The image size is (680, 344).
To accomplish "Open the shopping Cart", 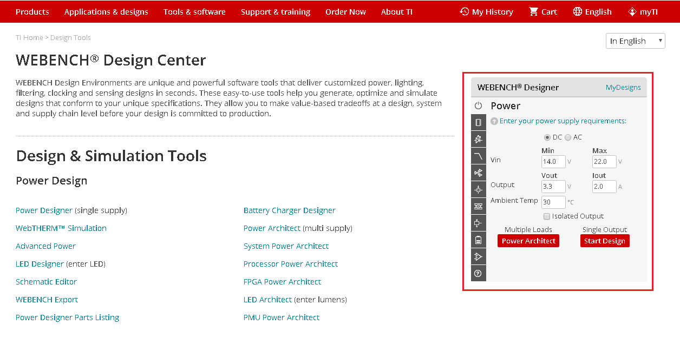I will (543, 12).
